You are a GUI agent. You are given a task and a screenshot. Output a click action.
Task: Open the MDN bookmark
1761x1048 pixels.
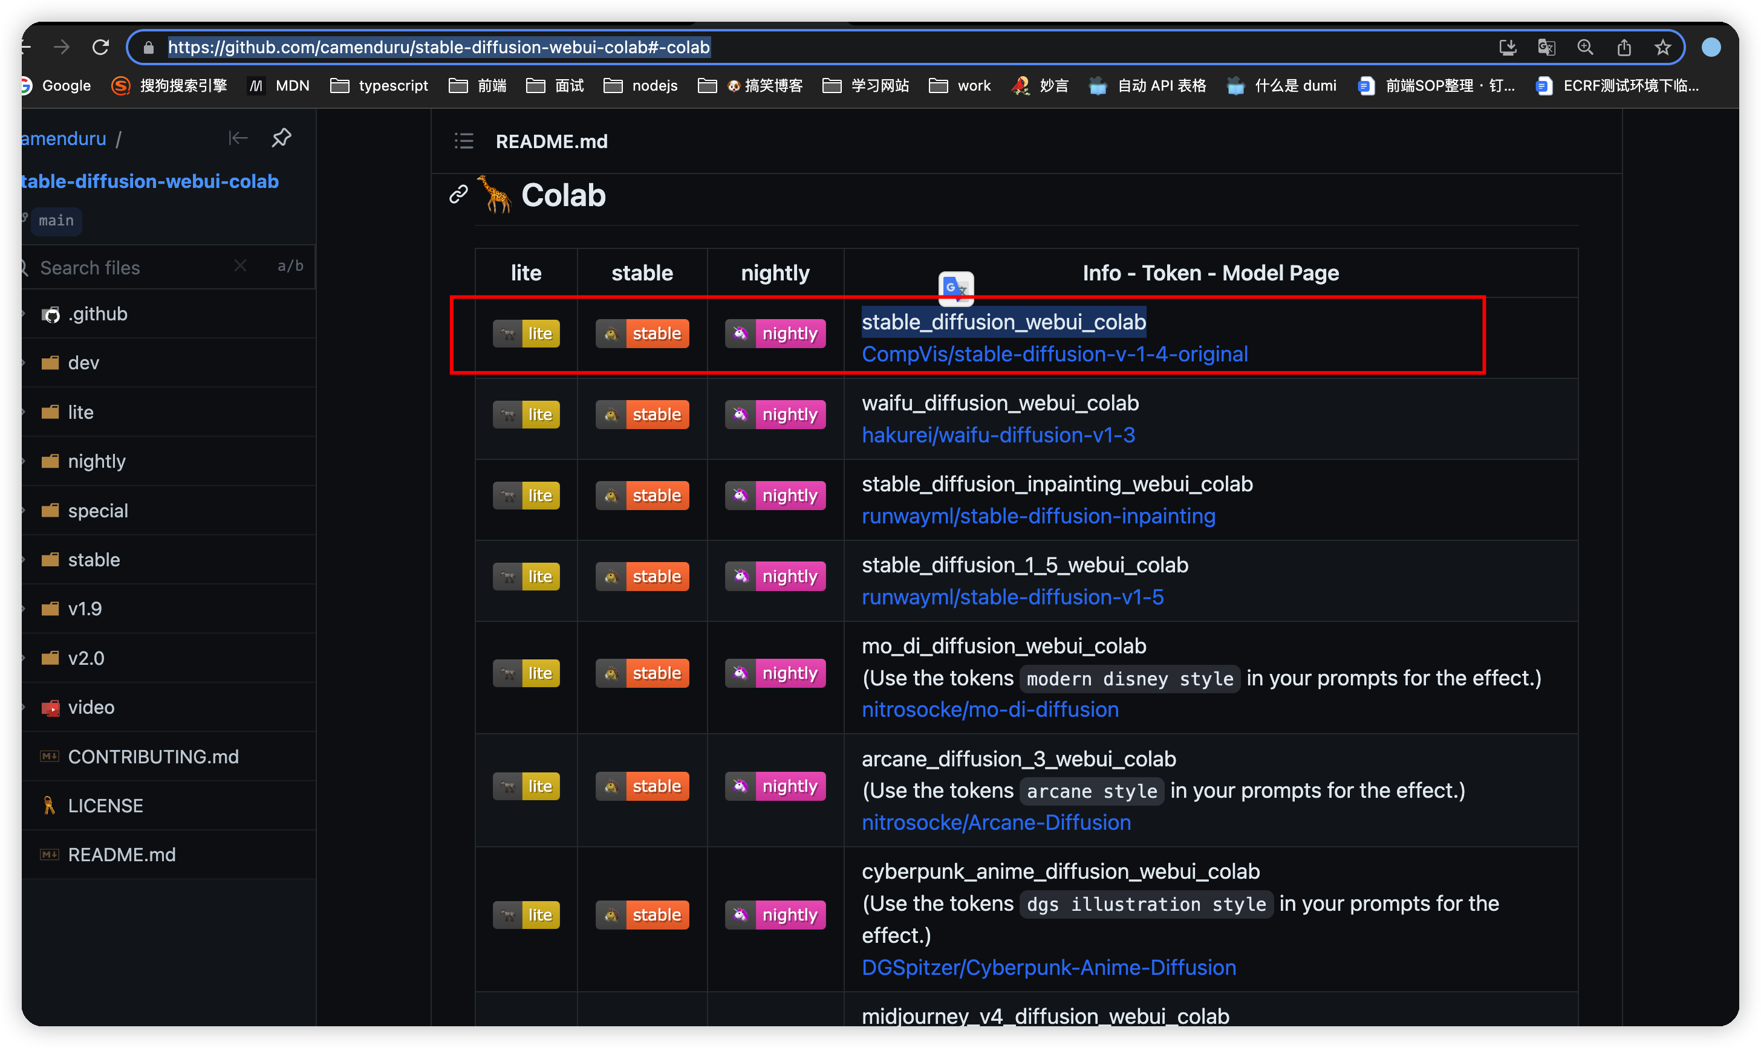(280, 85)
